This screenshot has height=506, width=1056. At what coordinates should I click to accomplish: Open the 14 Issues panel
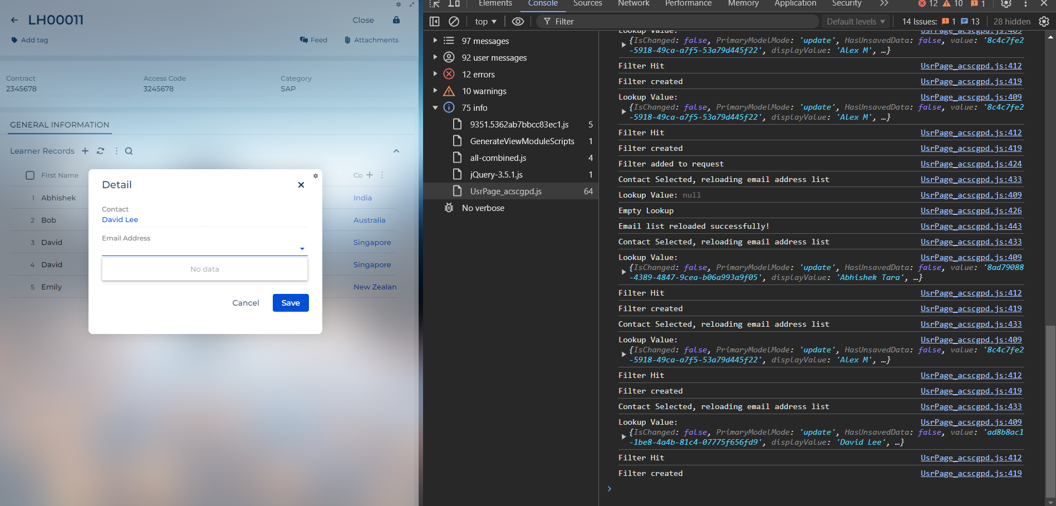coord(941,22)
